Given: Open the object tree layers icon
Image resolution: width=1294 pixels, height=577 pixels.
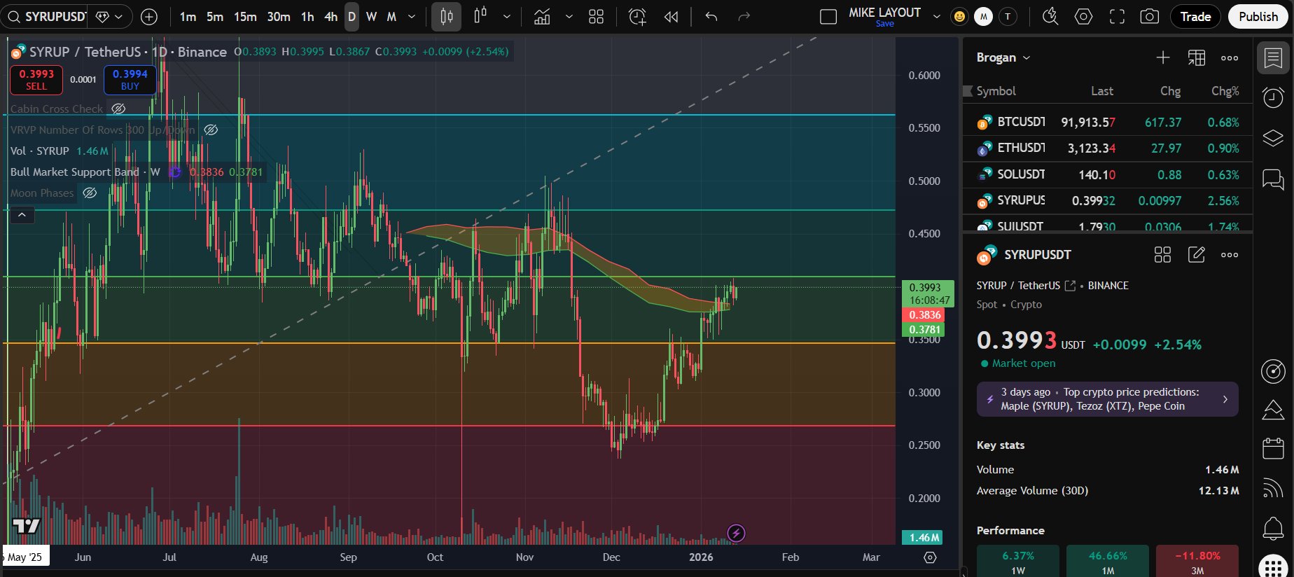Looking at the screenshot, I should pos(1273,138).
